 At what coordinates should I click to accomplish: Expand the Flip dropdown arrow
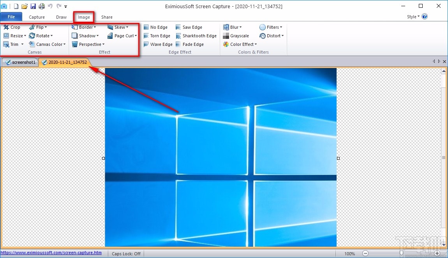[46, 27]
